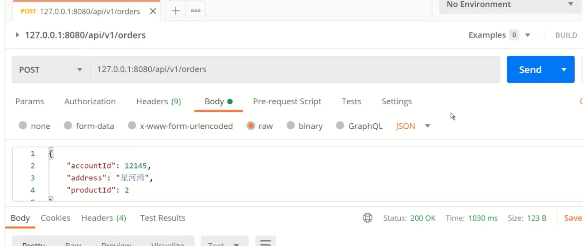This screenshot has width=583, height=246.
Task: Expand the Send button arrow options
Action: (x=564, y=70)
